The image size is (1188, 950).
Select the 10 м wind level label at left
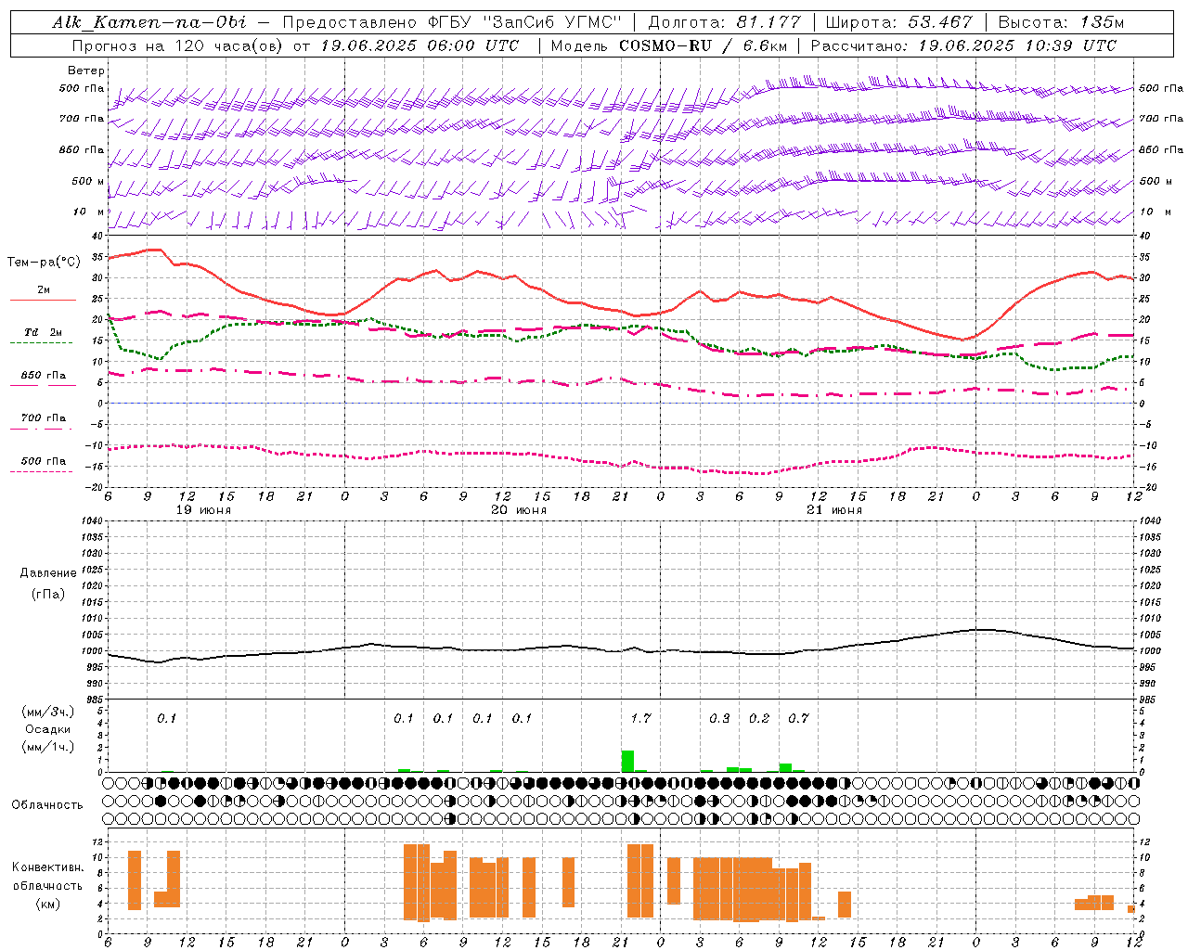89,212
